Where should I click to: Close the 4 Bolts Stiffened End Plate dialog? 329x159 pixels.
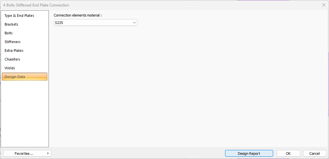pyautogui.click(x=324, y=5)
